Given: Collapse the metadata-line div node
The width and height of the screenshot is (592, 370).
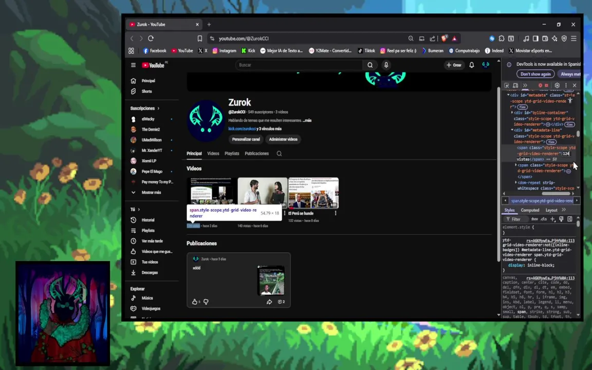Looking at the screenshot, I should tap(512, 130).
